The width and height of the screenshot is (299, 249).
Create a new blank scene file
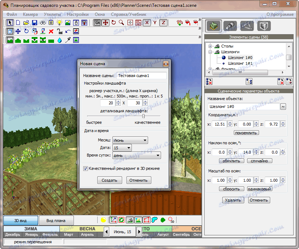(18, 23)
